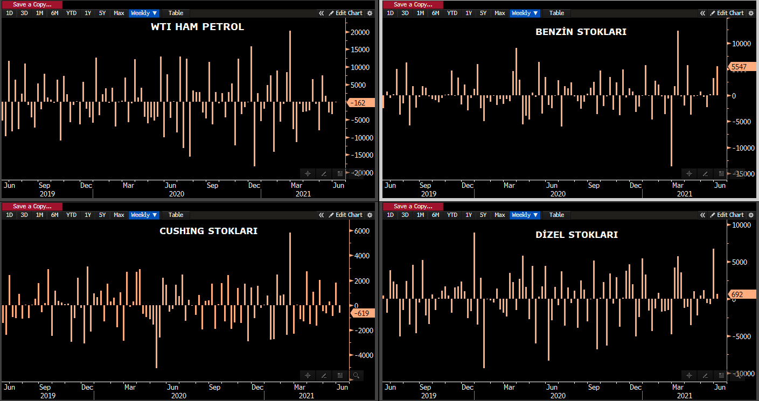Viewport: 759px width, 401px height.
Task: Expand Weekly dropdown in Benzin Stokları panel
Action: (525, 13)
